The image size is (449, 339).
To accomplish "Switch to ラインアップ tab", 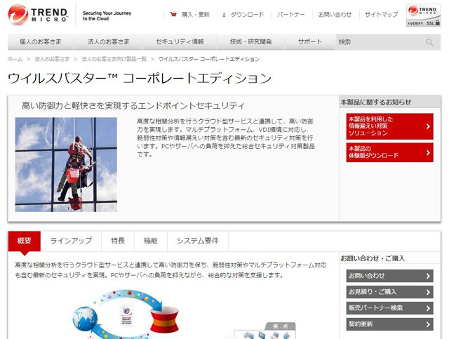I will [71, 241].
